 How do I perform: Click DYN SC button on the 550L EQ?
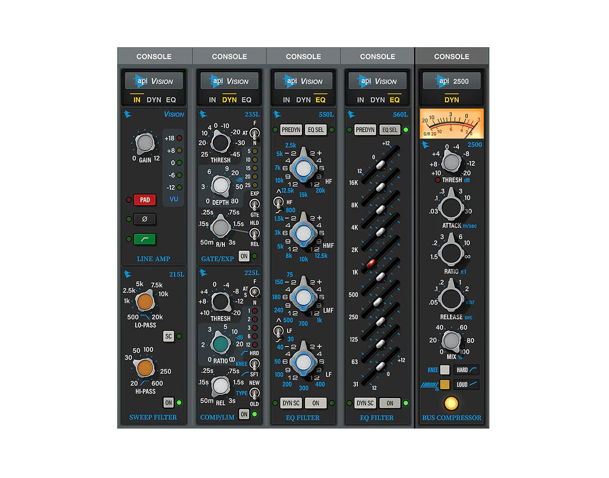tap(291, 403)
